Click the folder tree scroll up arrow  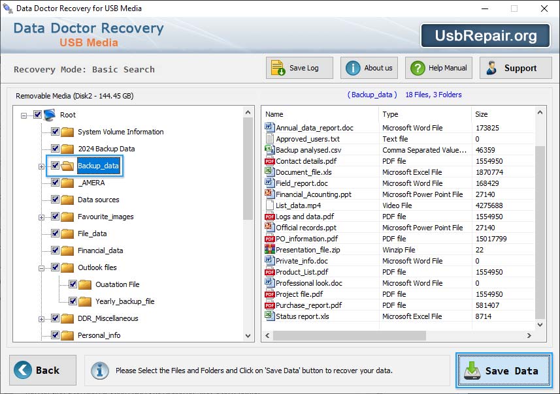point(248,112)
